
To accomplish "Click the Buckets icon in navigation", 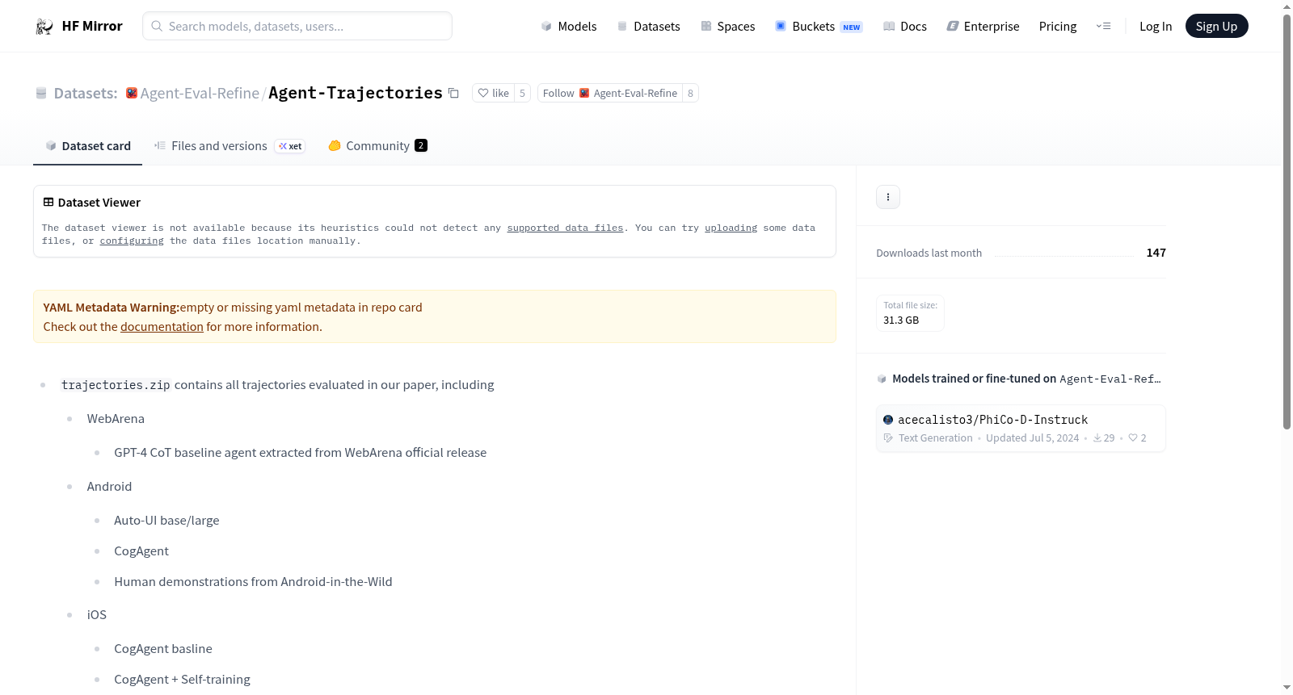I will [x=781, y=26].
